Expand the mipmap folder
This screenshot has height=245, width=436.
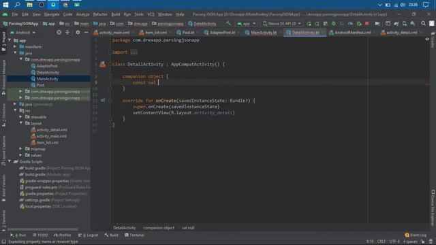coord(20,148)
